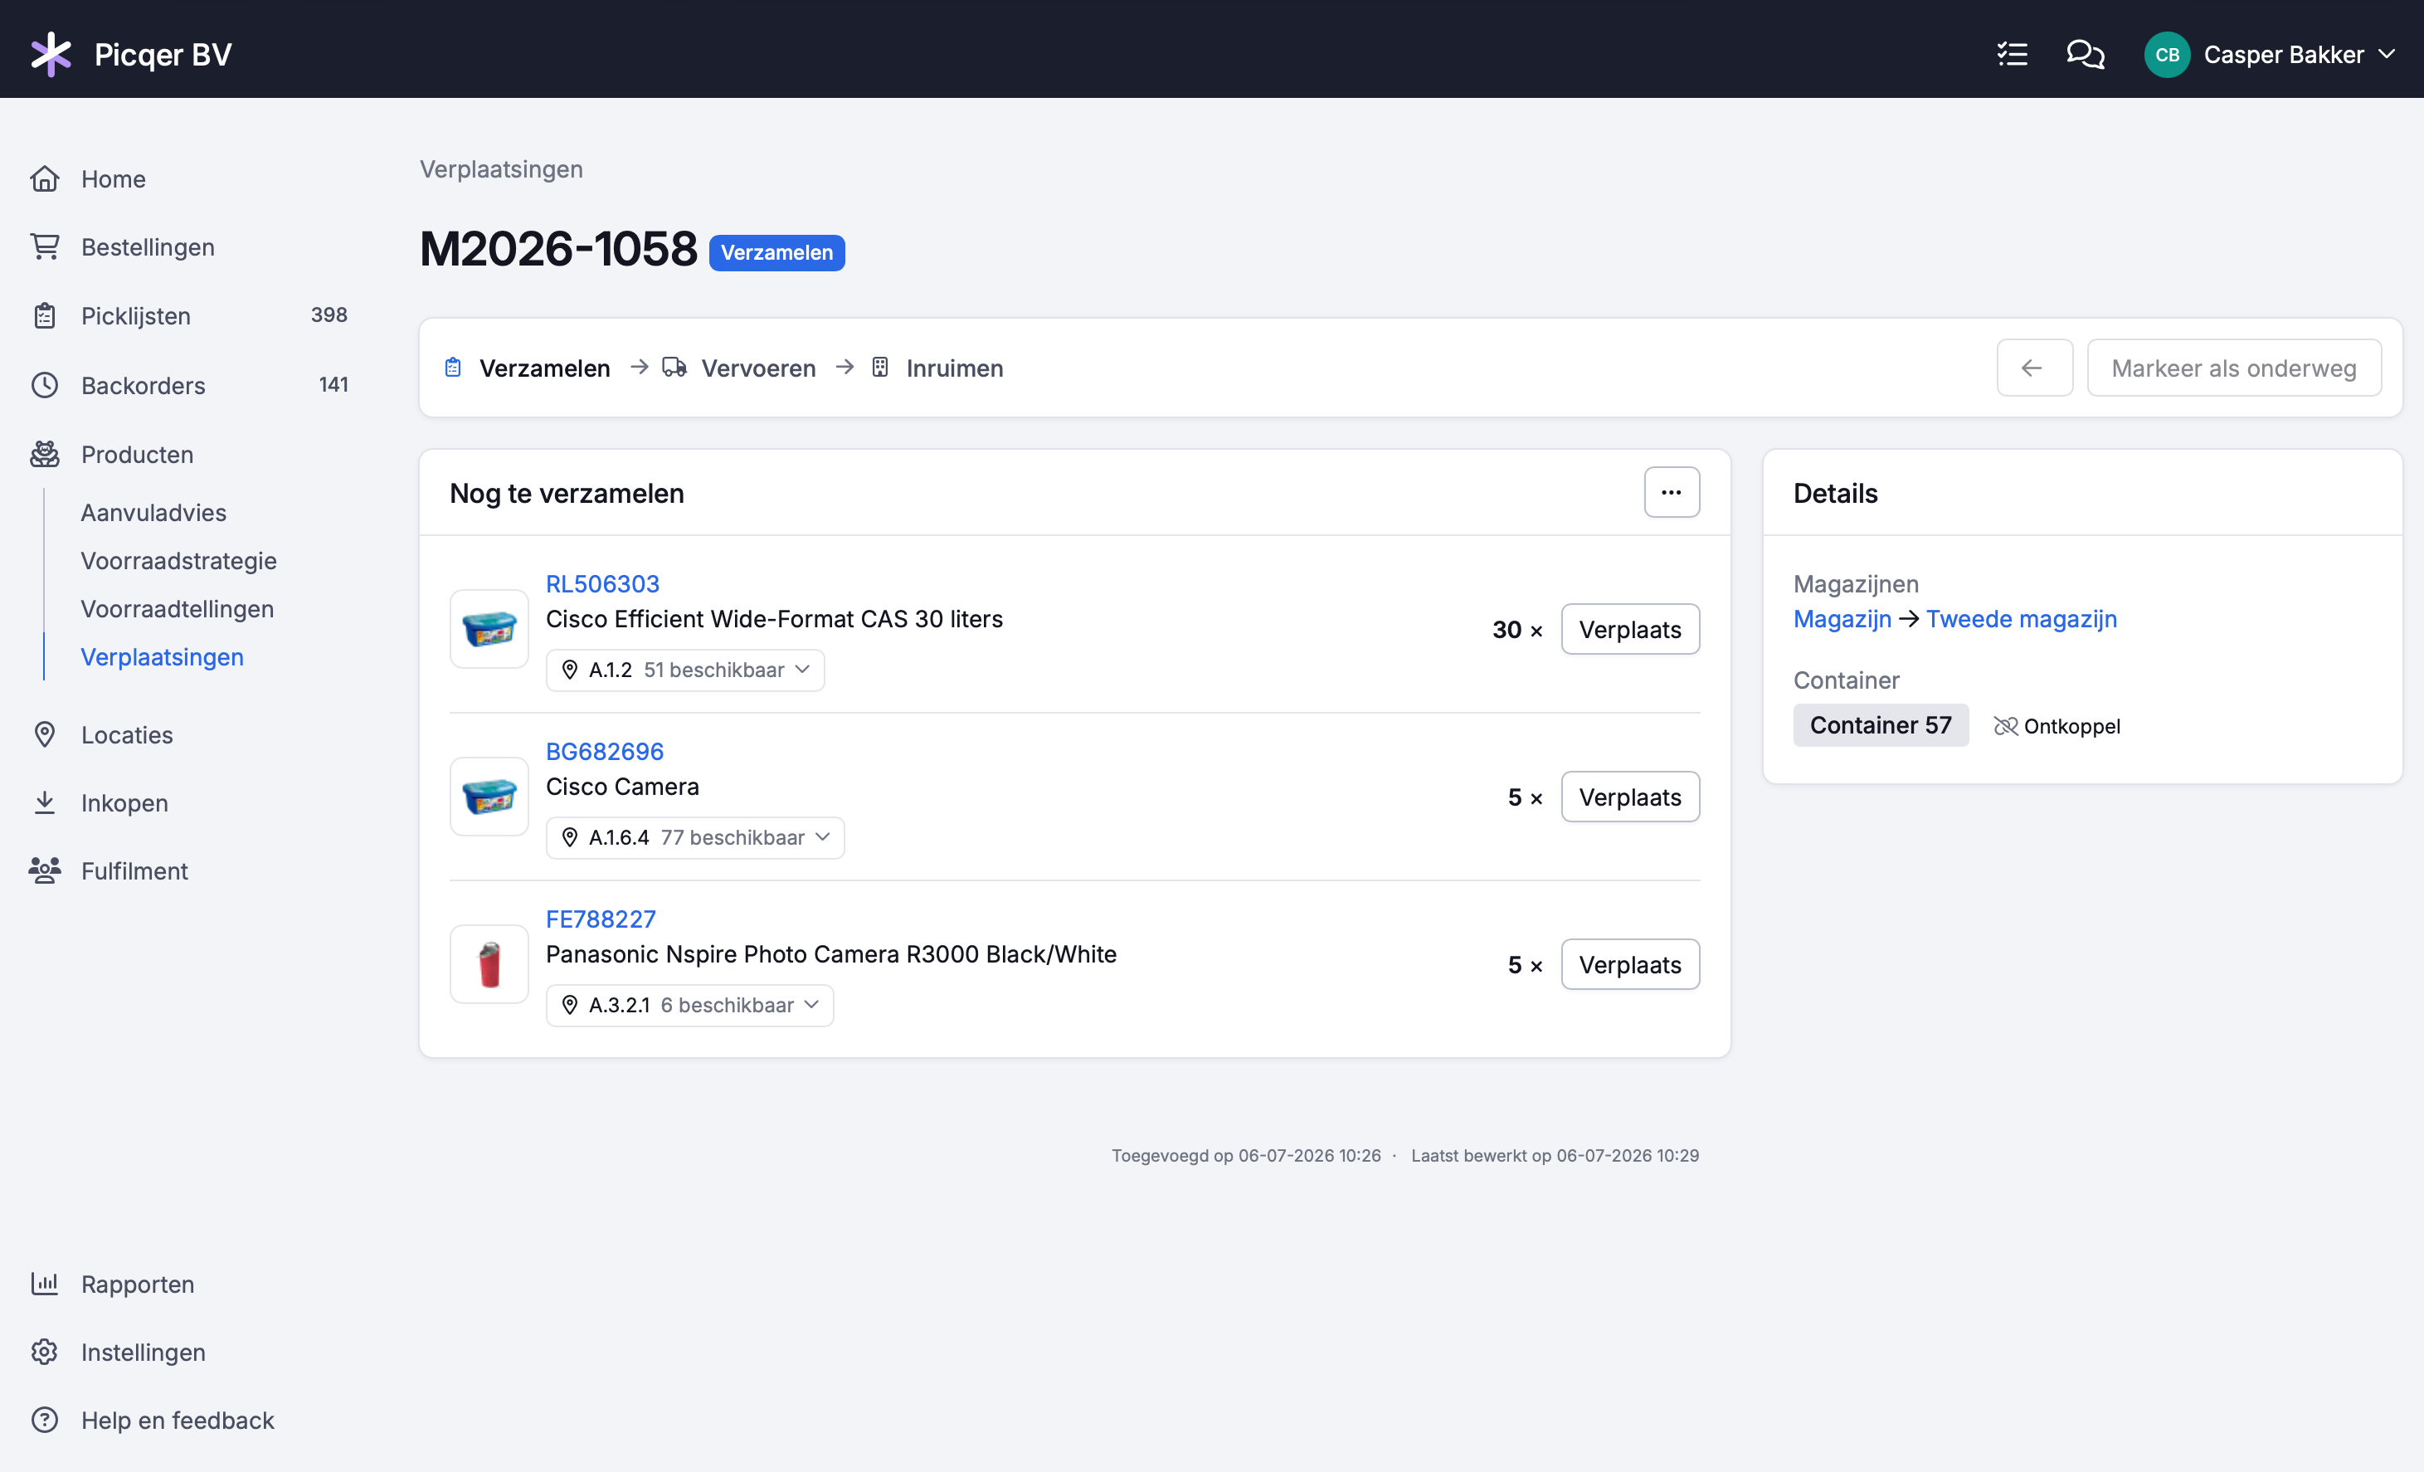This screenshot has width=2424, height=1472.
Task: Click the Vervoeren truck icon
Action: tap(674, 367)
